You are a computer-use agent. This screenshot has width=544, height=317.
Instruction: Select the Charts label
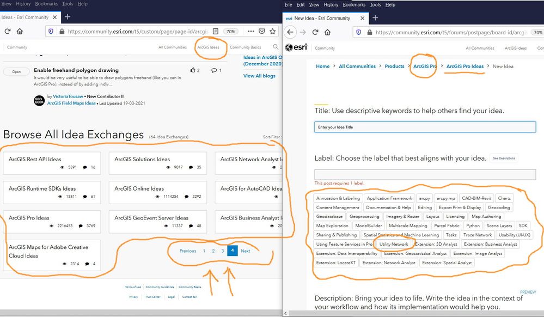[x=504, y=198]
